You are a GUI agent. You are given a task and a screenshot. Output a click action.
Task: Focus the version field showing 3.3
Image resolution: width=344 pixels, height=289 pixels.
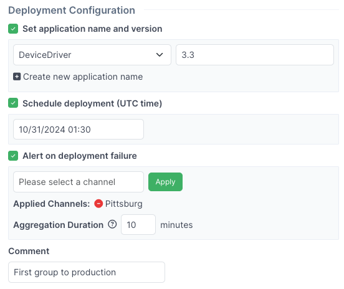click(255, 55)
